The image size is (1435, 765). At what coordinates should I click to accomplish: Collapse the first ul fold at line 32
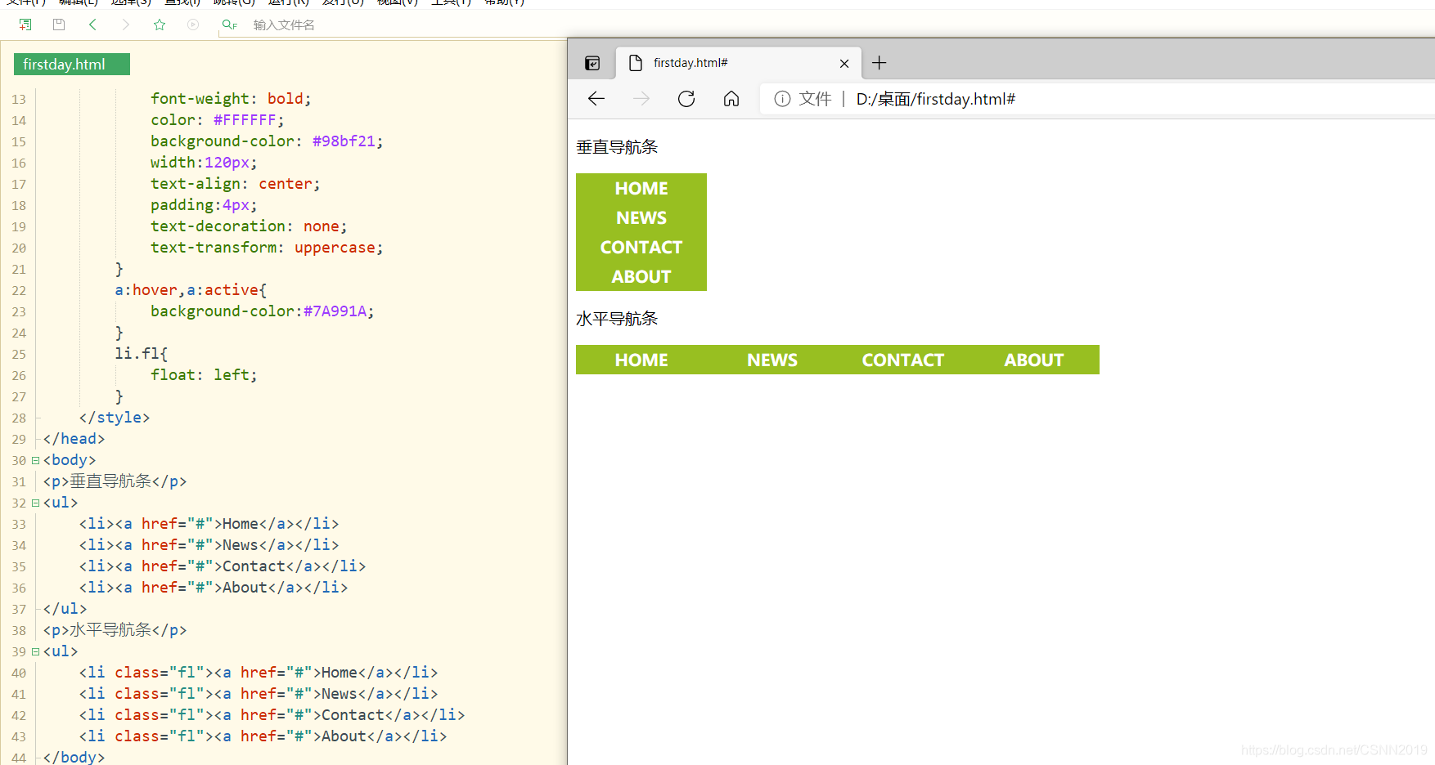(35, 503)
